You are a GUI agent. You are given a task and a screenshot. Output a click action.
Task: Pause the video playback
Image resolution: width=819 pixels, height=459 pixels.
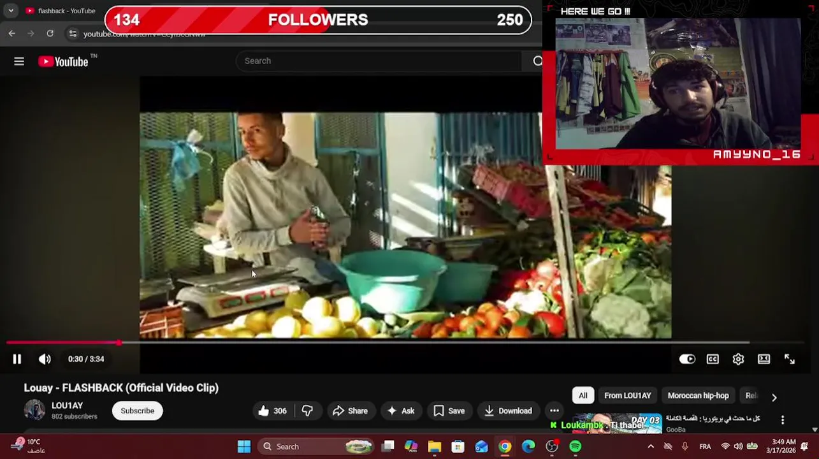click(17, 359)
